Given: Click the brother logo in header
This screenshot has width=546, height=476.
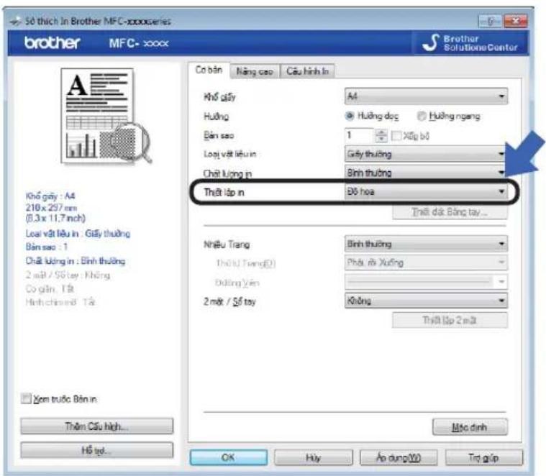Looking at the screenshot, I should (53, 43).
